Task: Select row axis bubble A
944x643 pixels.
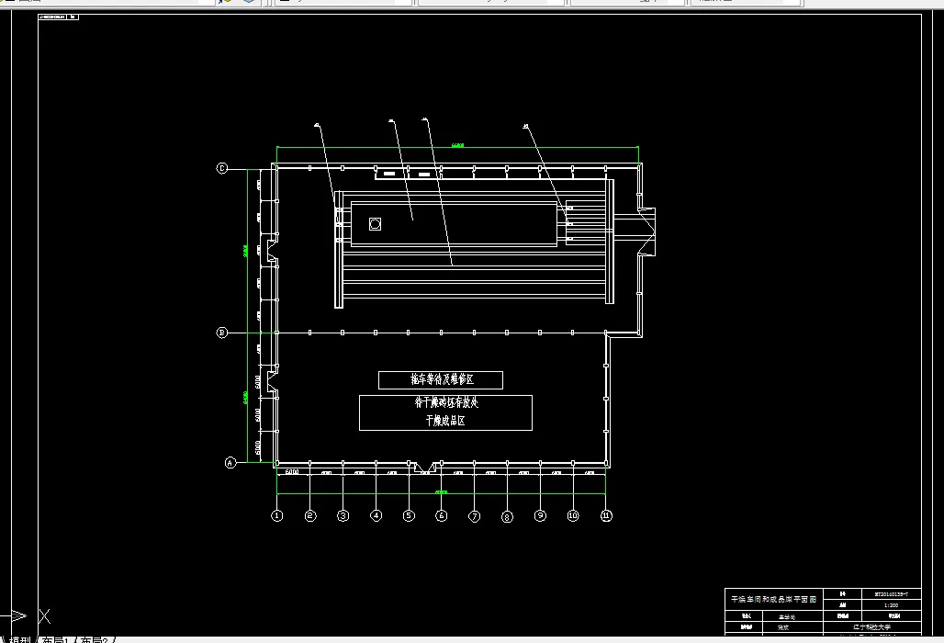Action: click(230, 462)
